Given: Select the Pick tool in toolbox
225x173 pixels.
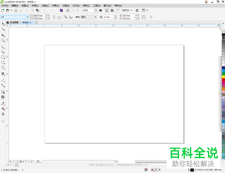Looking at the screenshot, I should tap(3, 24).
